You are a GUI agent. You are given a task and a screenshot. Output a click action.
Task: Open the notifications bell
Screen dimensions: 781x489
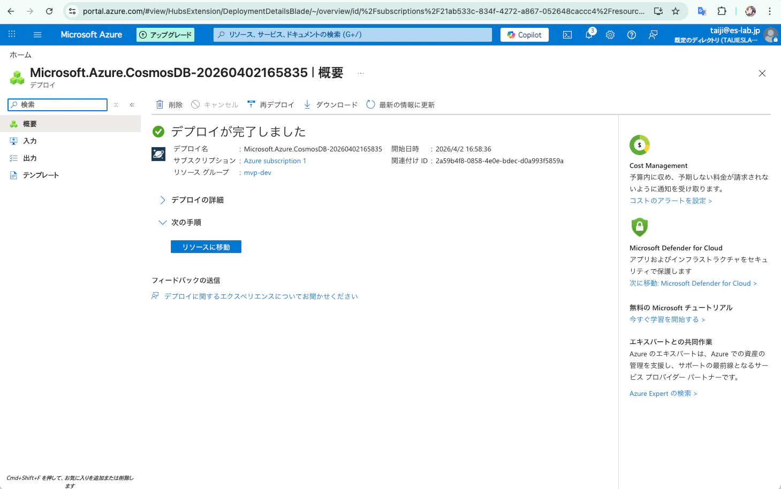tap(589, 35)
